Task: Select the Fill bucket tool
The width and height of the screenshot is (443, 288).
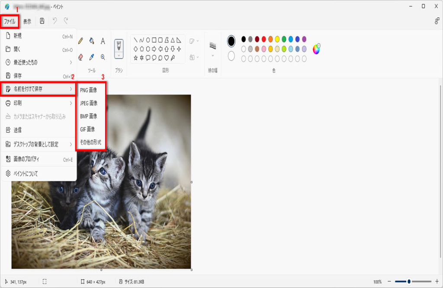Action: [x=92, y=41]
